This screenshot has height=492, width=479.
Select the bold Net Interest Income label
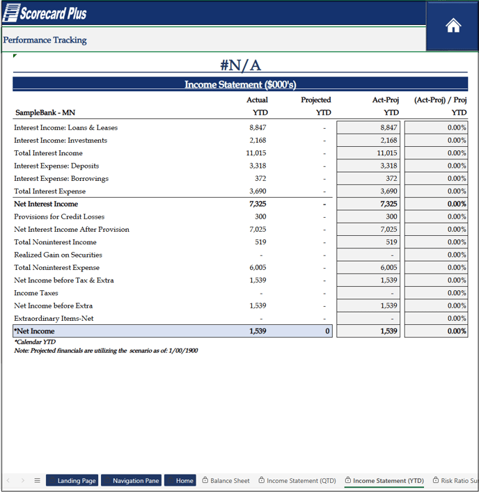pos(46,204)
